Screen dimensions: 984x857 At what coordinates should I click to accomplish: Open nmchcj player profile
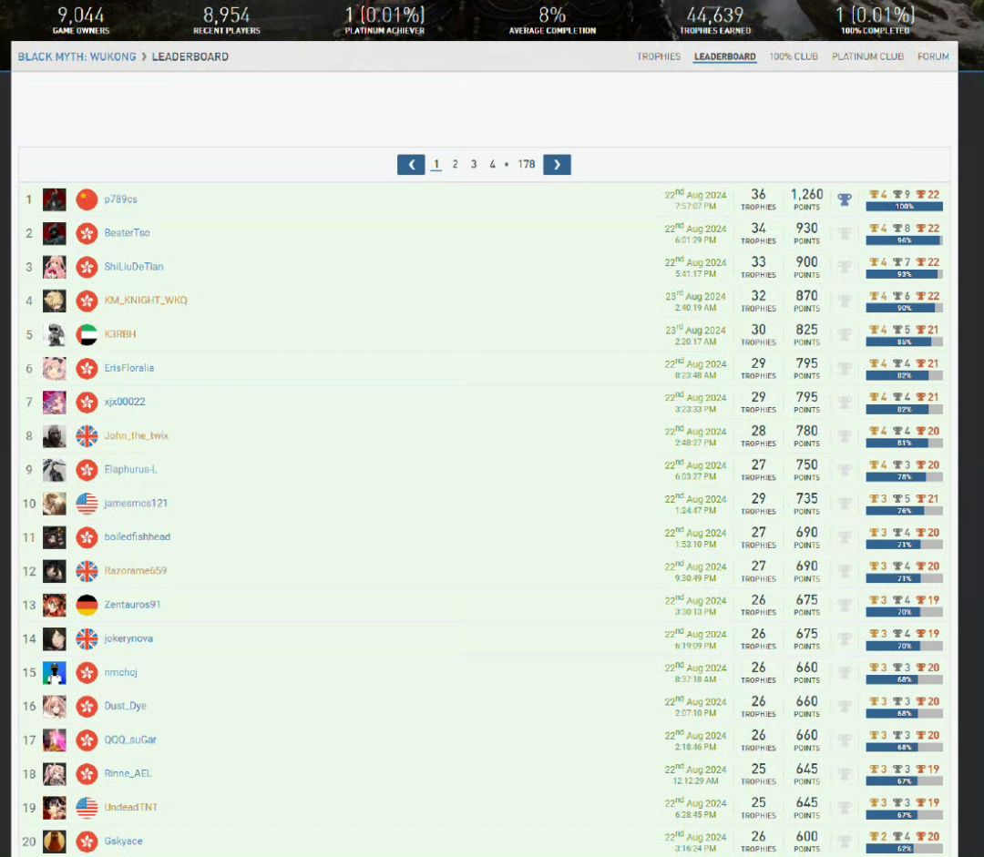[120, 672]
